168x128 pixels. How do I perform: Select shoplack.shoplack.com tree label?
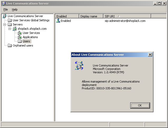[x=32, y=29]
